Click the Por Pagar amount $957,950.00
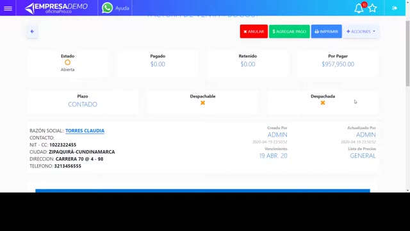 coord(338,64)
